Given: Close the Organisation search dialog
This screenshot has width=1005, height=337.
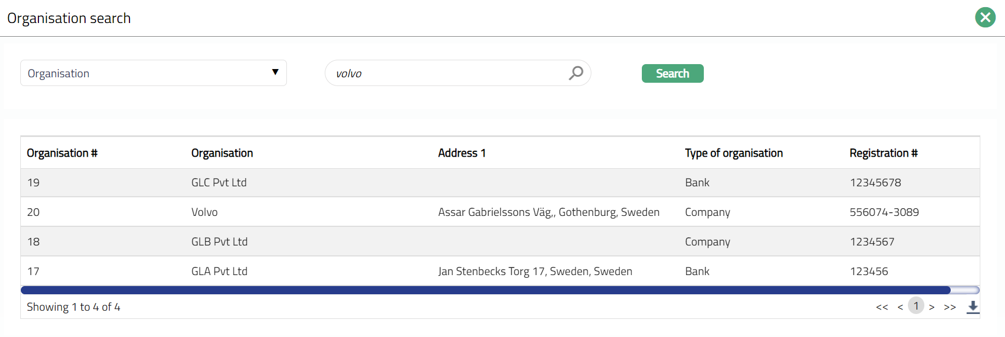Looking at the screenshot, I should (x=985, y=18).
